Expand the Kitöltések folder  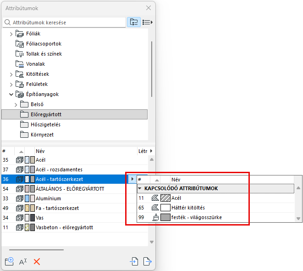(x=11, y=74)
